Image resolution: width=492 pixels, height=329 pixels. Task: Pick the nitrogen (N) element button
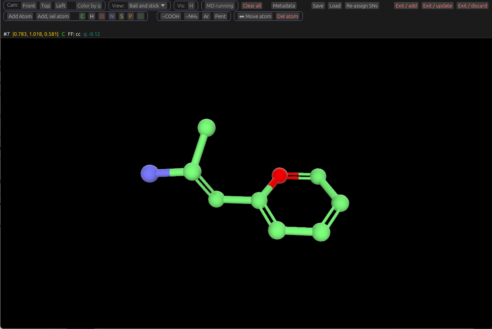(112, 17)
